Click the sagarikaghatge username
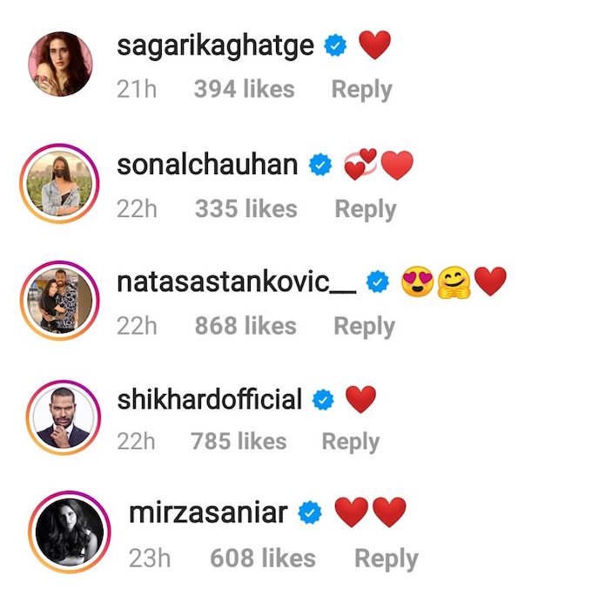Image resolution: width=605 pixels, height=610 pixels. 215,45
